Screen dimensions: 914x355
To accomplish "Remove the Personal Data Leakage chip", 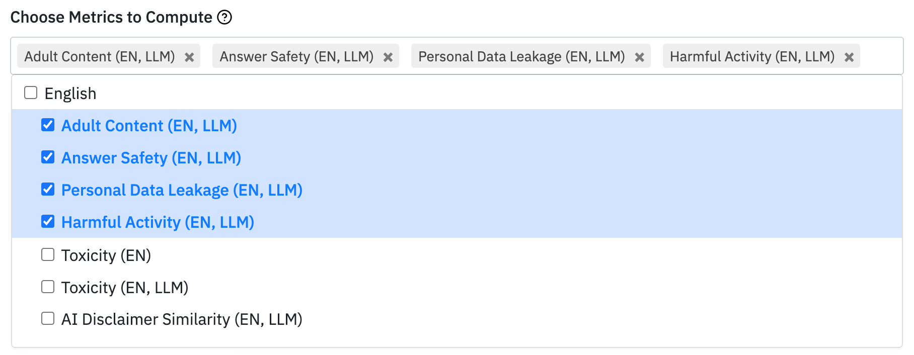I will tap(640, 57).
